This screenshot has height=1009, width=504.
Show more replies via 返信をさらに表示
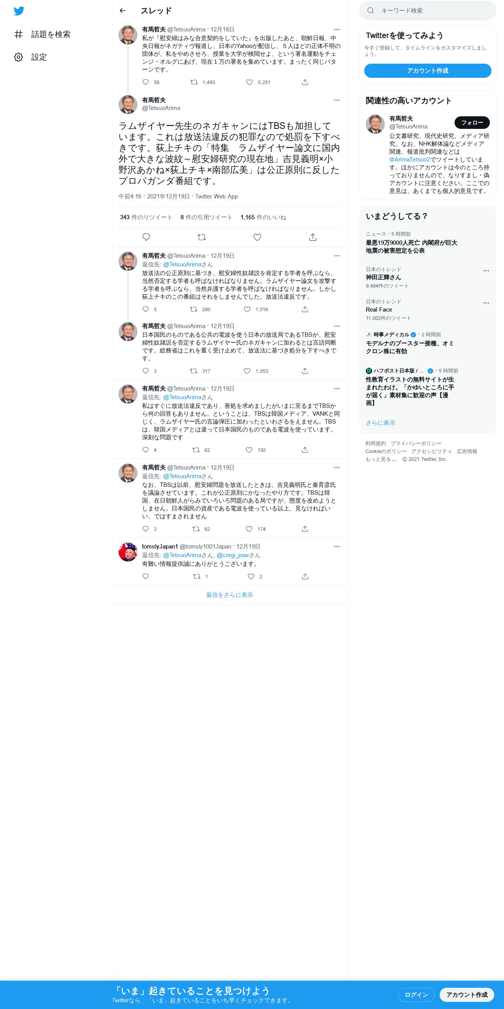pos(229,595)
